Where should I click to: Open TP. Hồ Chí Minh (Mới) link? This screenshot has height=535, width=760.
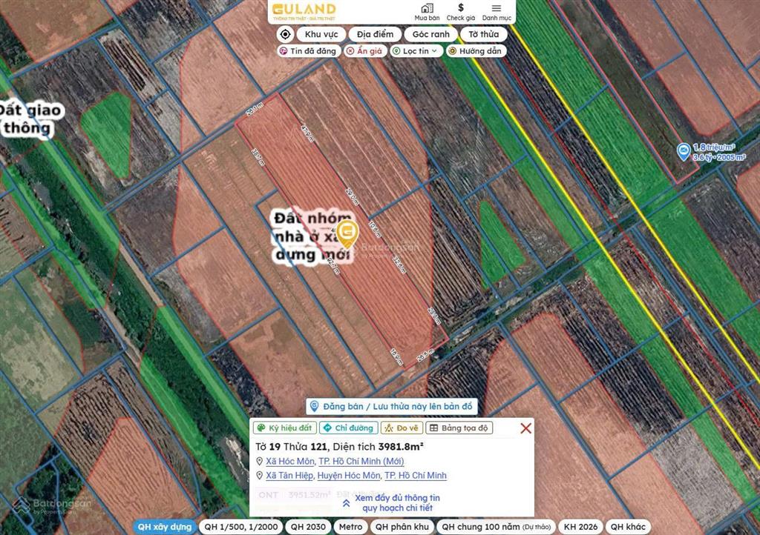click(x=361, y=461)
